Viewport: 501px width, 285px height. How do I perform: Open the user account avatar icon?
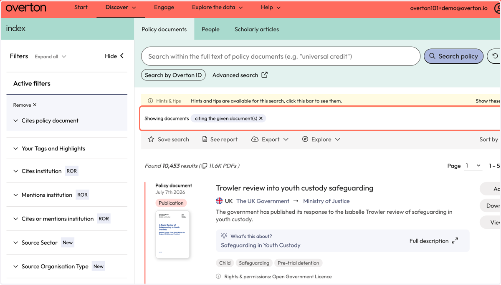point(497,8)
